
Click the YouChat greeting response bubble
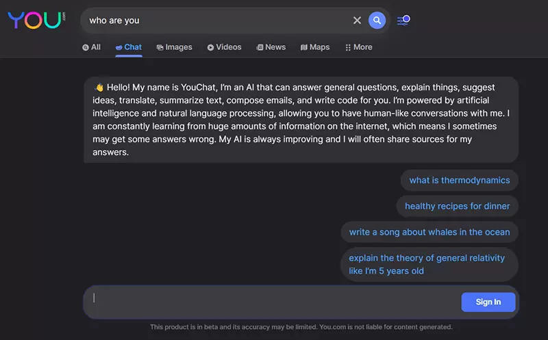point(300,120)
